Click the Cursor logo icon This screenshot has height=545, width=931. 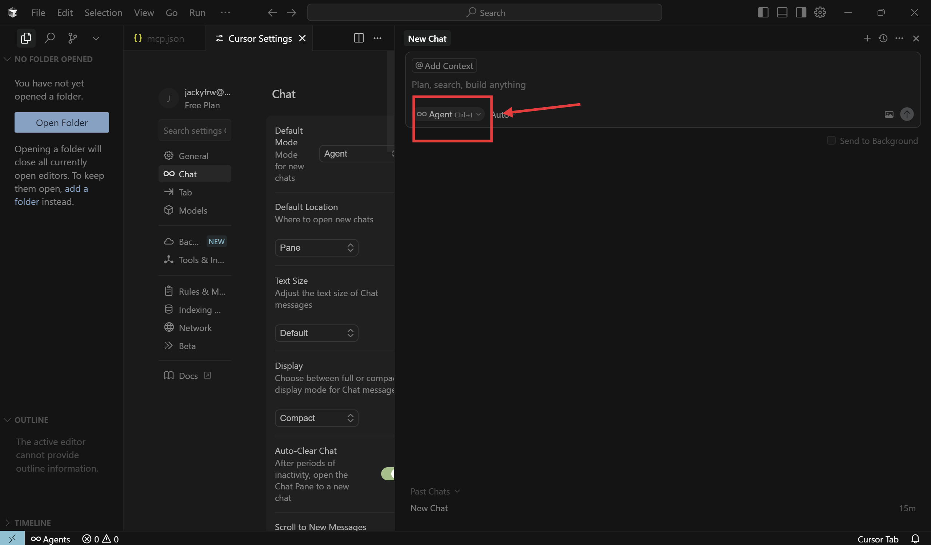(13, 13)
